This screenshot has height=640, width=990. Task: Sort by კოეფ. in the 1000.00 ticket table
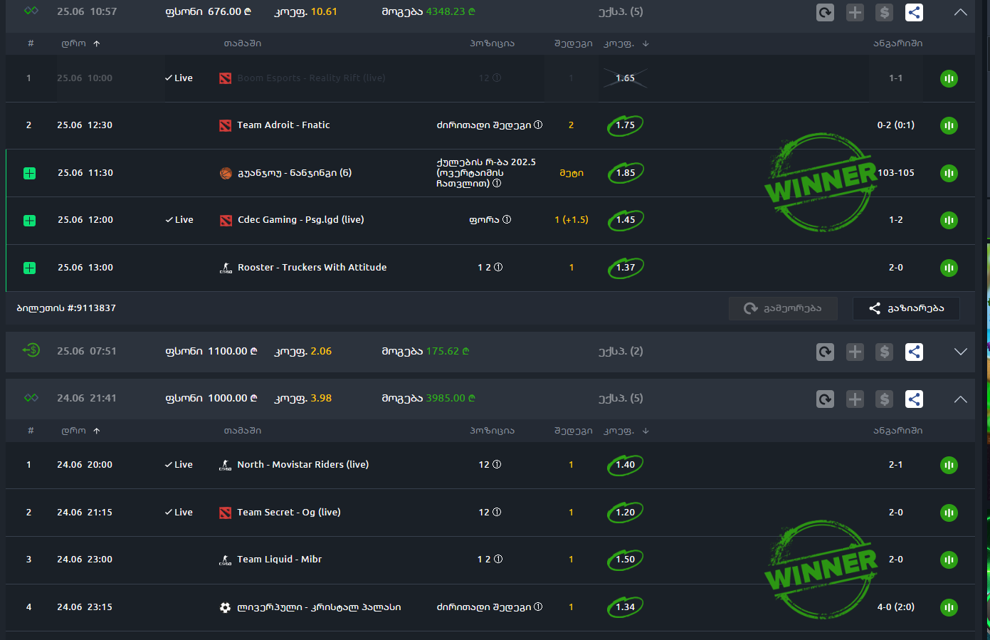(x=626, y=431)
